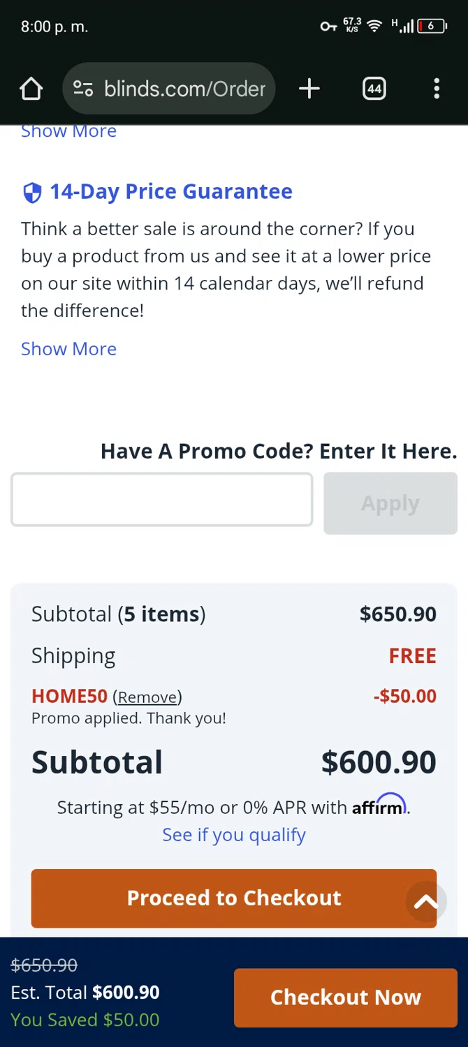Remove the HOME50 promo code
The width and height of the screenshot is (468, 1047).
coord(147,697)
